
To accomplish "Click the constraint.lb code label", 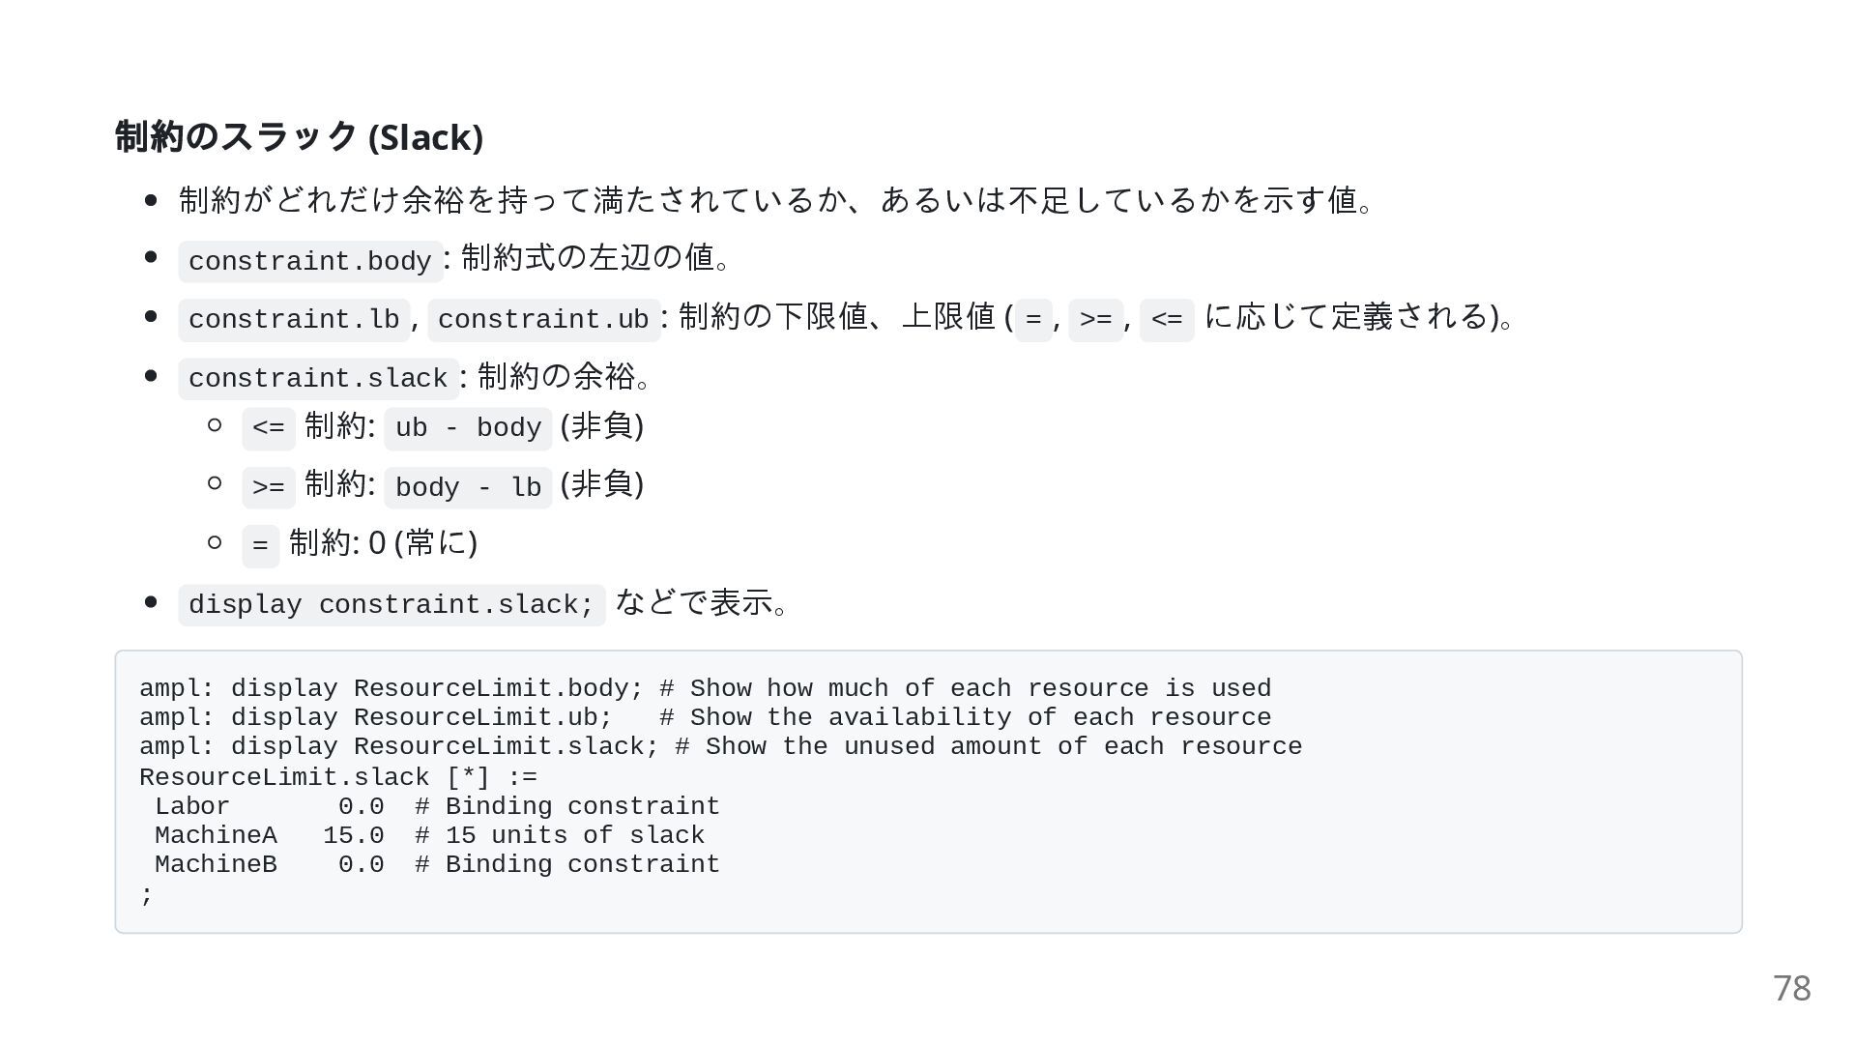I will (294, 320).
